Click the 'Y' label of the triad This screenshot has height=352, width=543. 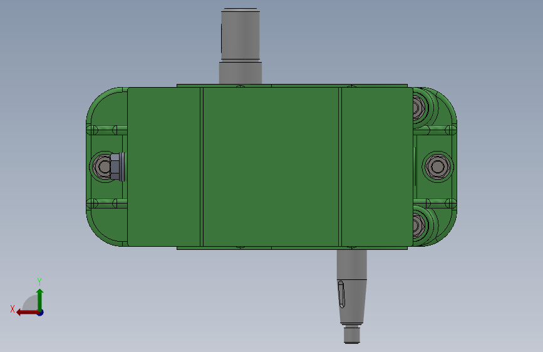coord(39,281)
